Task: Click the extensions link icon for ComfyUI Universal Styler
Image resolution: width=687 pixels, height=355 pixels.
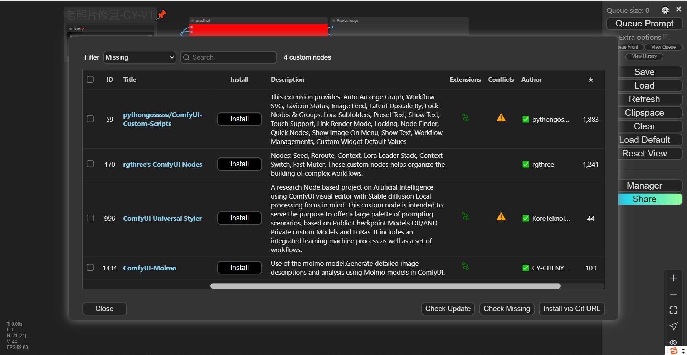Action: [x=465, y=216]
